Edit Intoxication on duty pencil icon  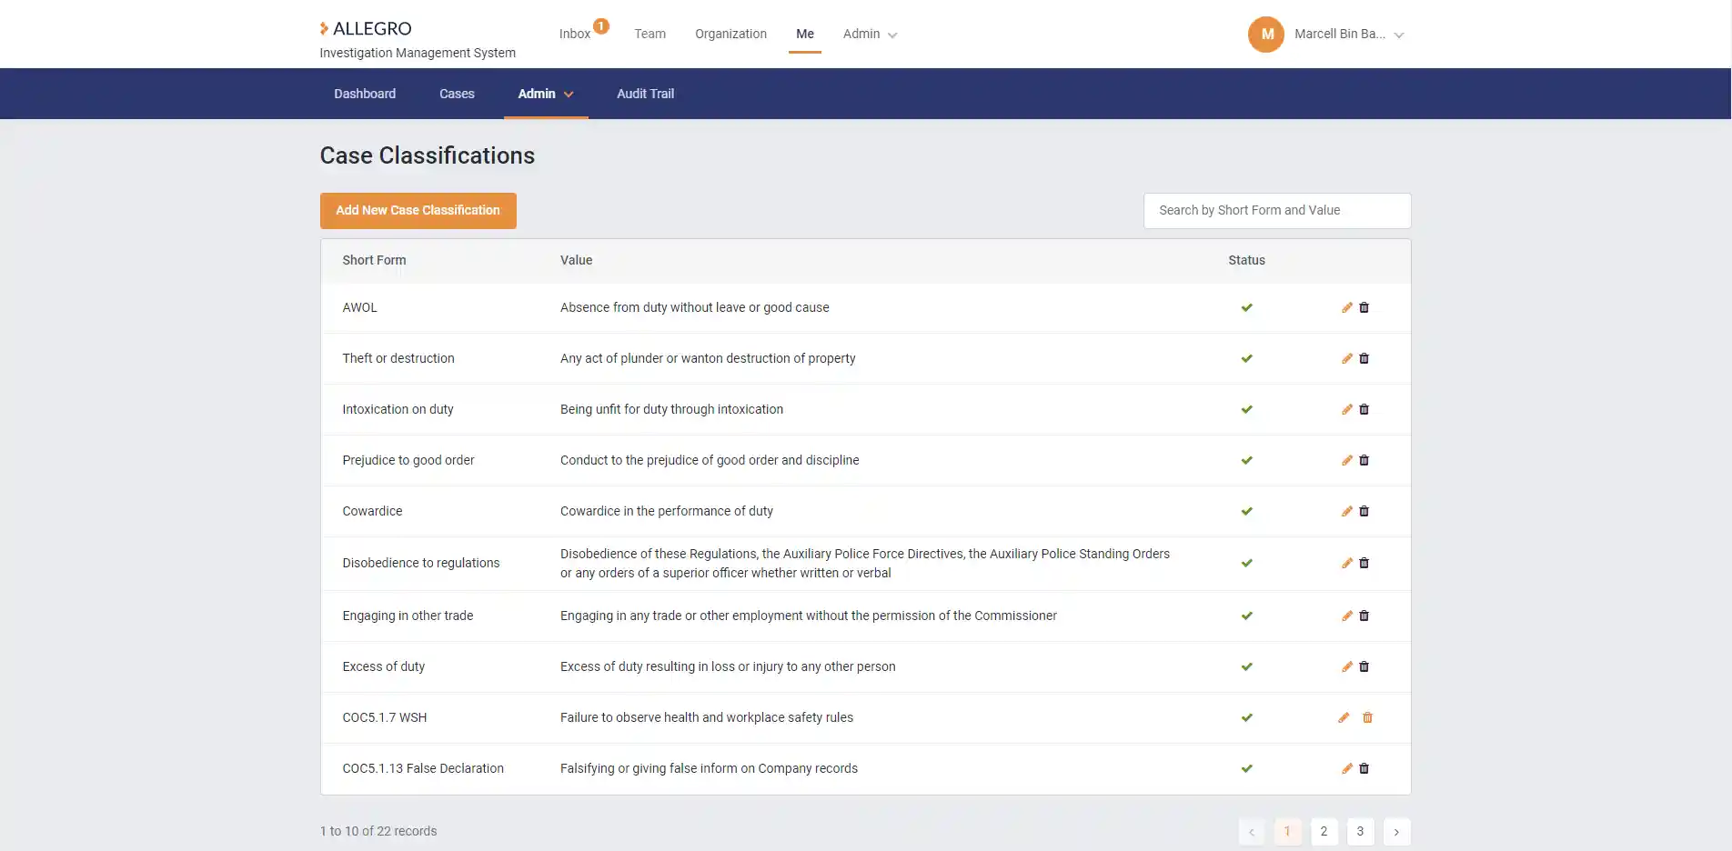coord(1347,409)
